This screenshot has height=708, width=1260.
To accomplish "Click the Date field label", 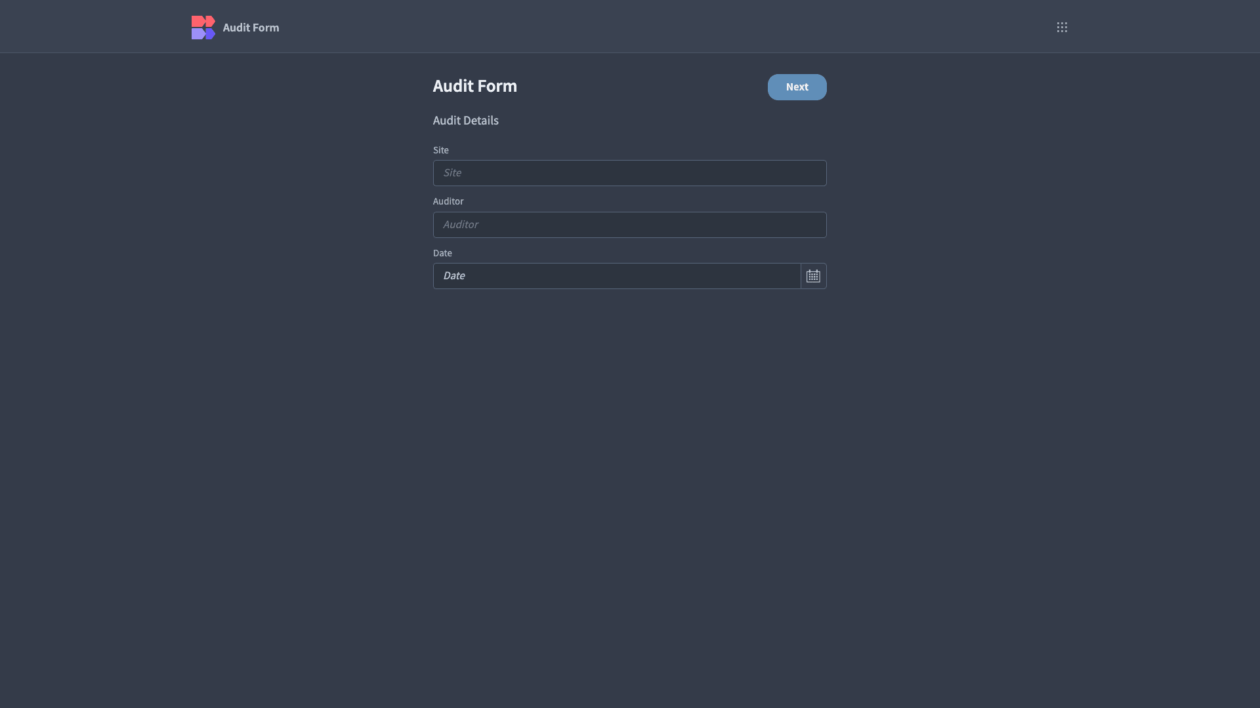I will click(442, 253).
